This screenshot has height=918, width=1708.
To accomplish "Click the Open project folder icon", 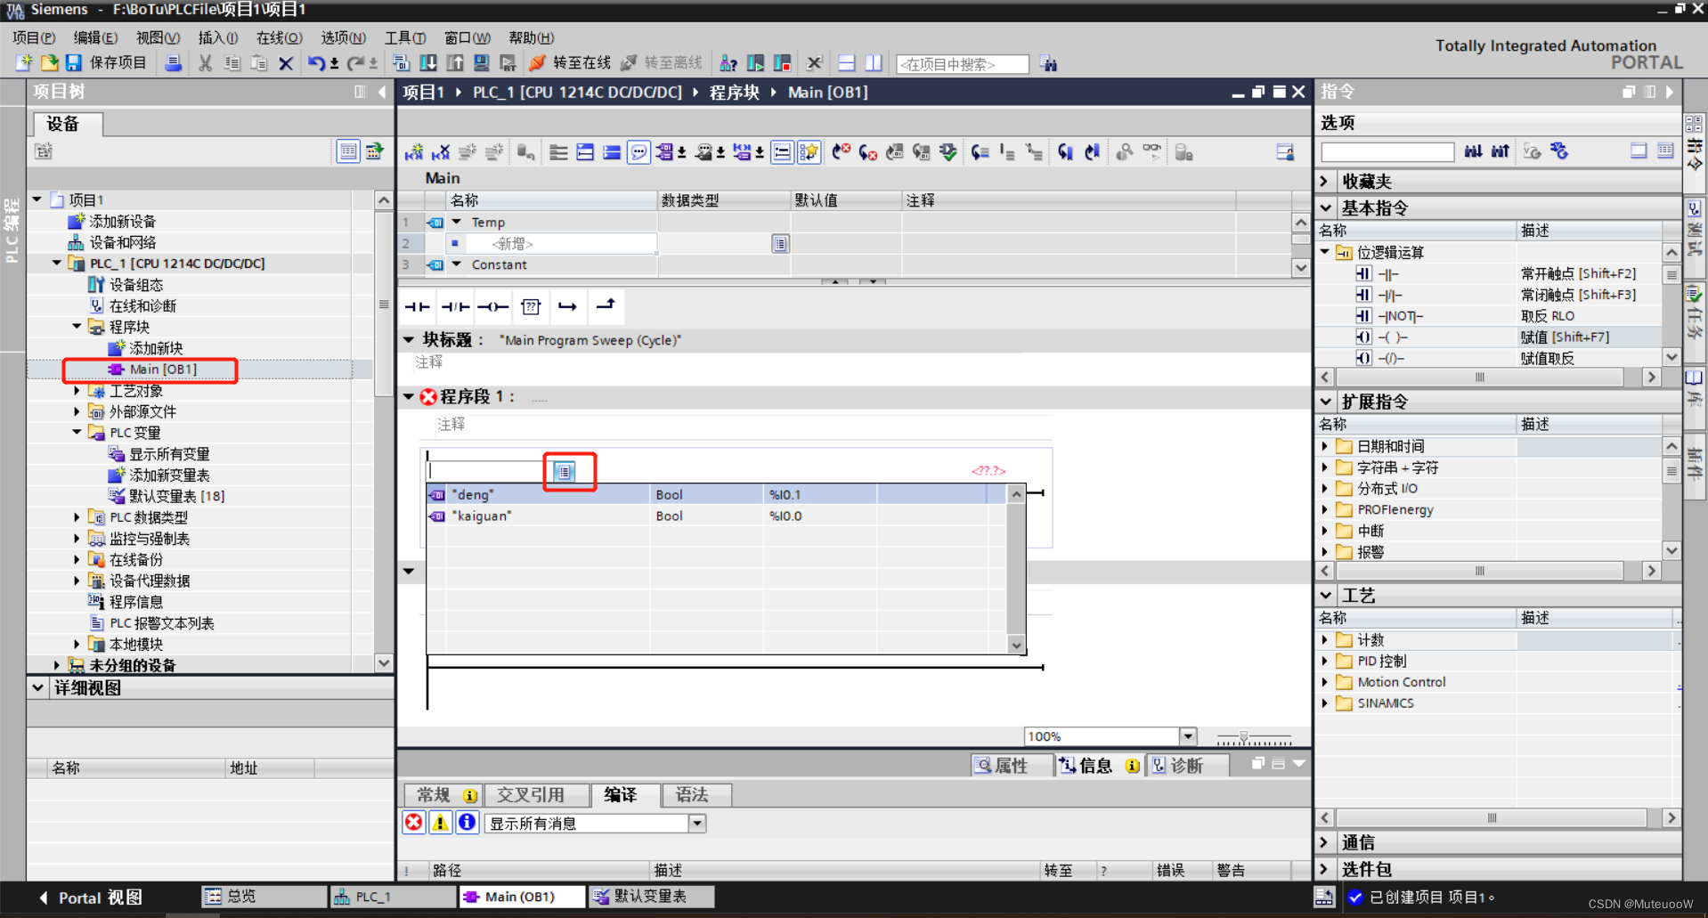I will click(x=49, y=63).
